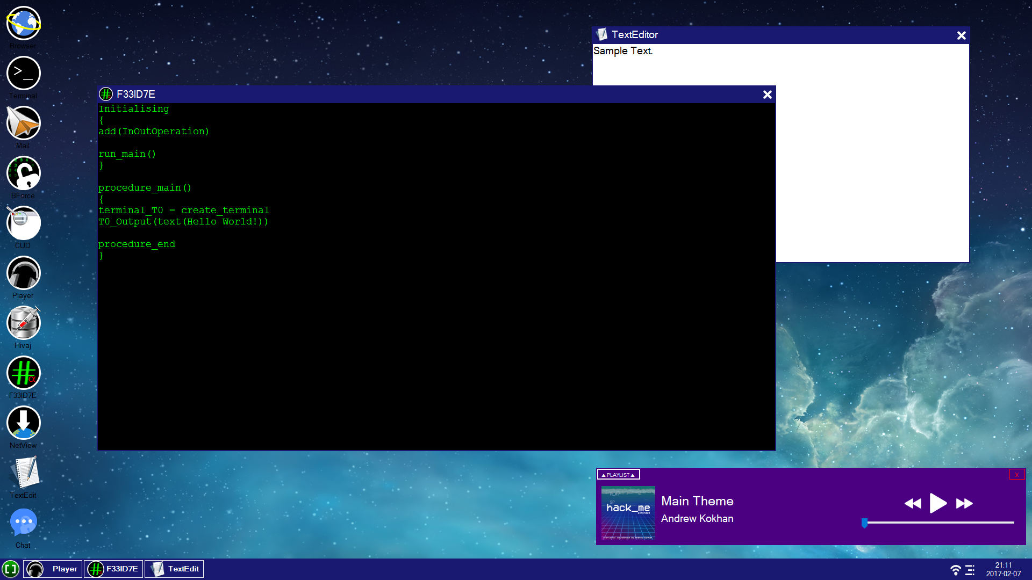Viewport: 1032px width, 580px height.
Task: Switch to the Player window via taskbar
Action: pyautogui.click(x=53, y=569)
